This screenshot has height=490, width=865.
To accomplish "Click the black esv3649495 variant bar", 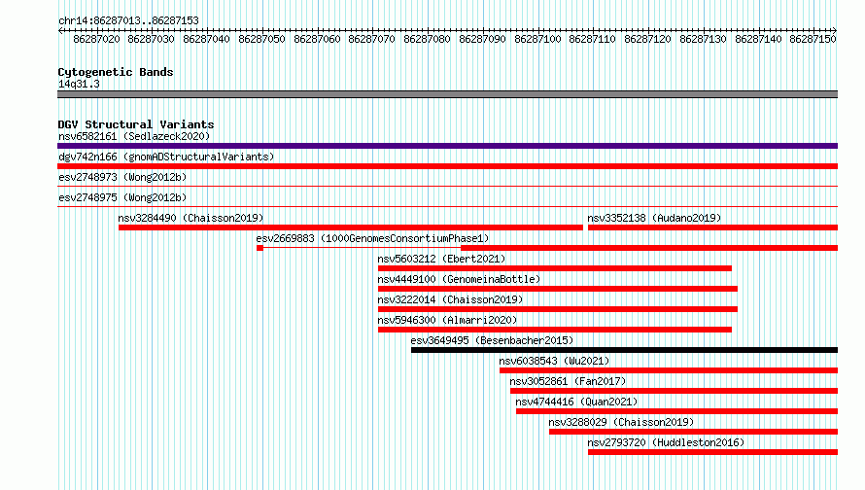I will 625,350.
